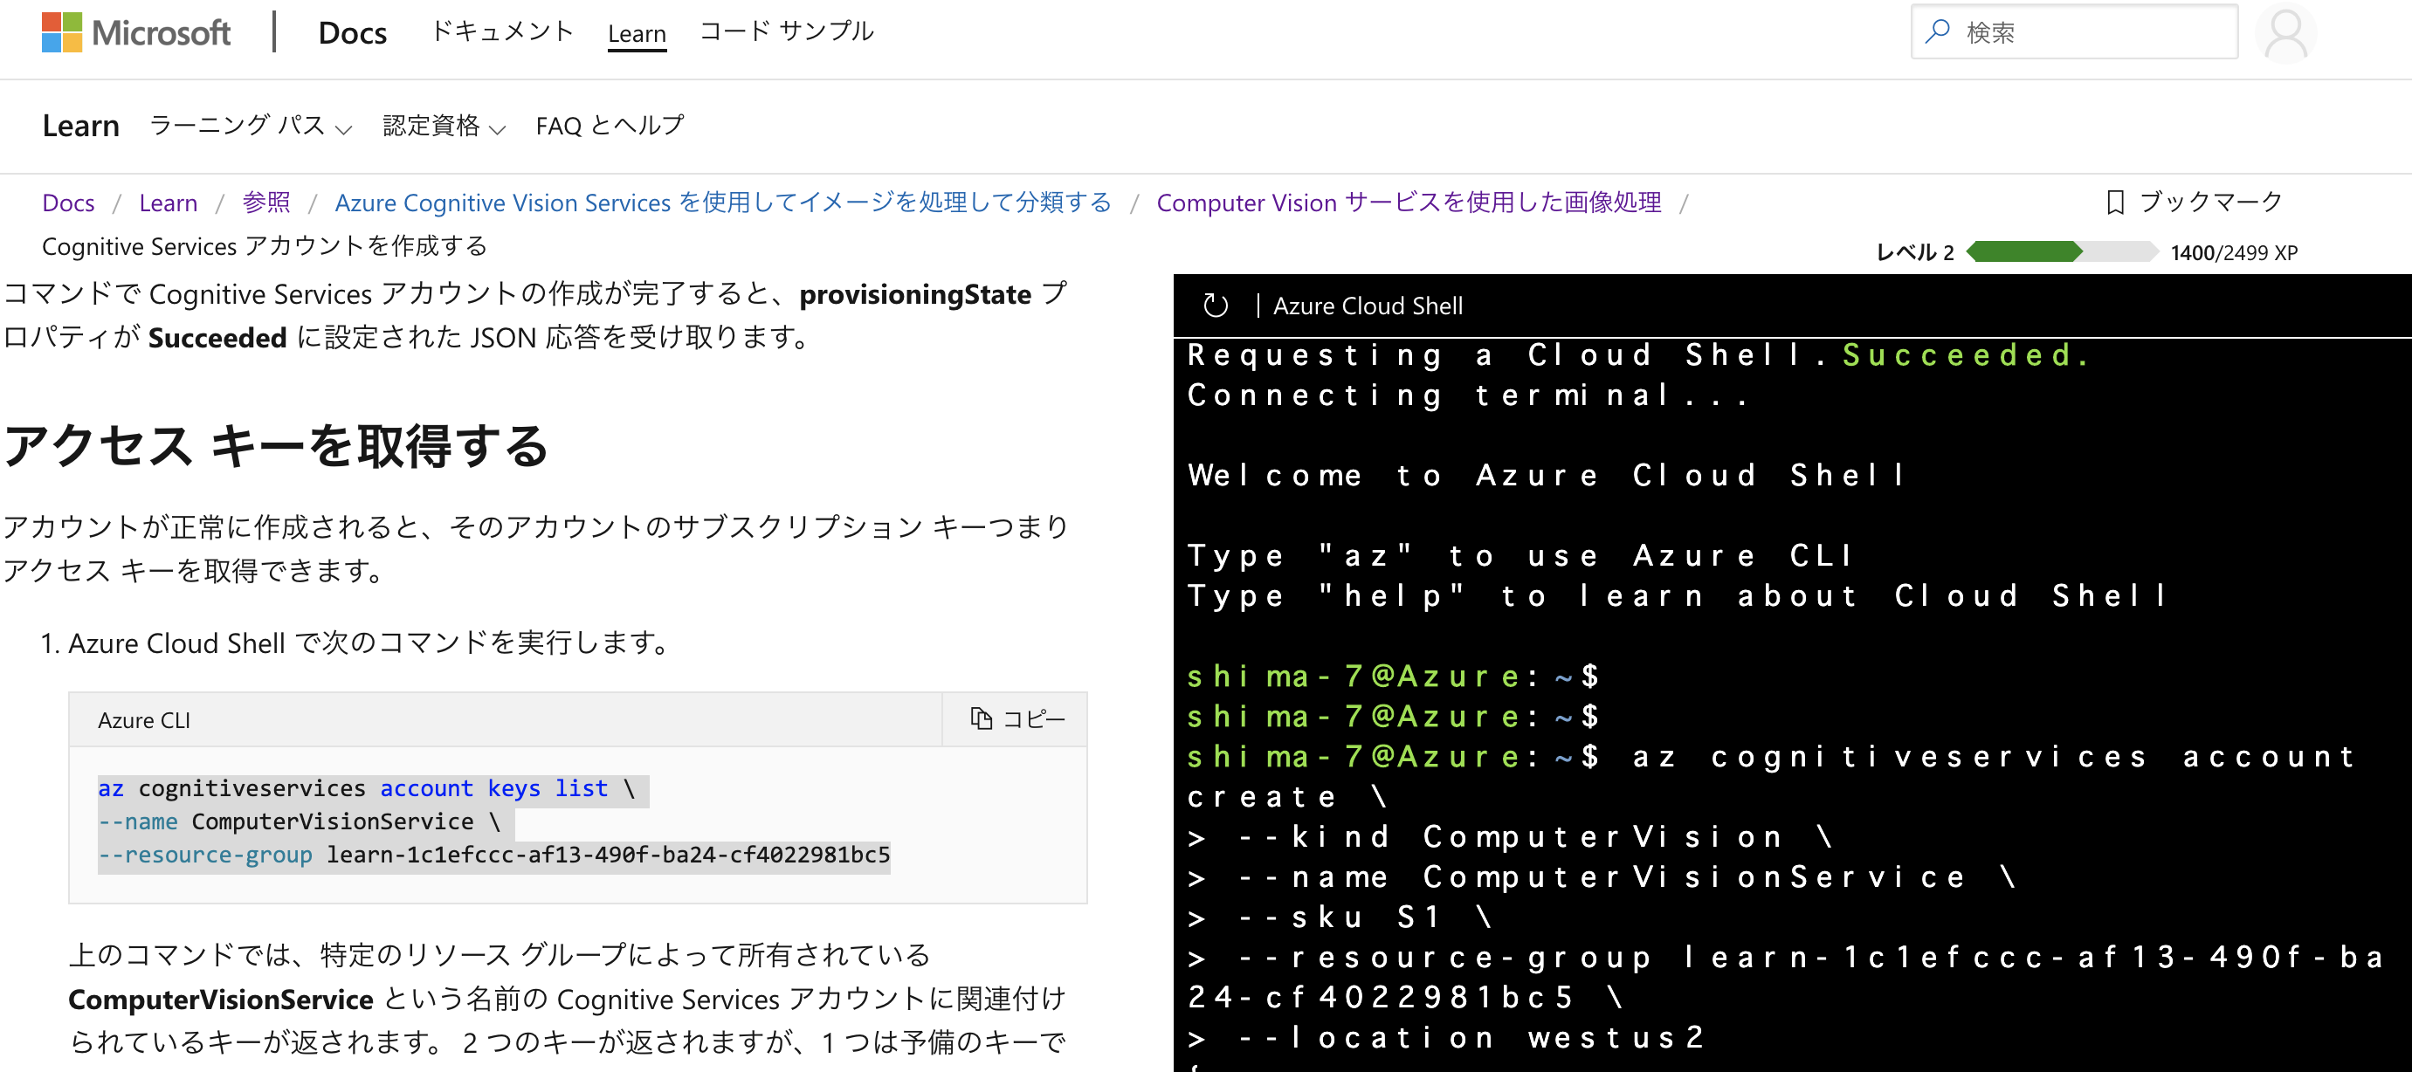Click the restart icon in Azure Cloud Shell
Viewport: 2412px width, 1072px height.
coord(1215,305)
